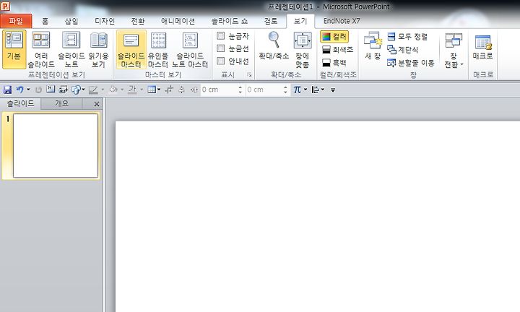Switch to the Insert (삽입) tab
520x312 pixels.
tap(71, 21)
